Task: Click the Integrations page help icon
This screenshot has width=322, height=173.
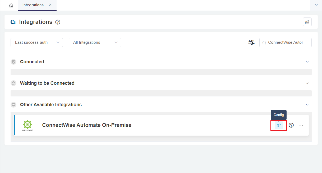Action: coord(58,22)
